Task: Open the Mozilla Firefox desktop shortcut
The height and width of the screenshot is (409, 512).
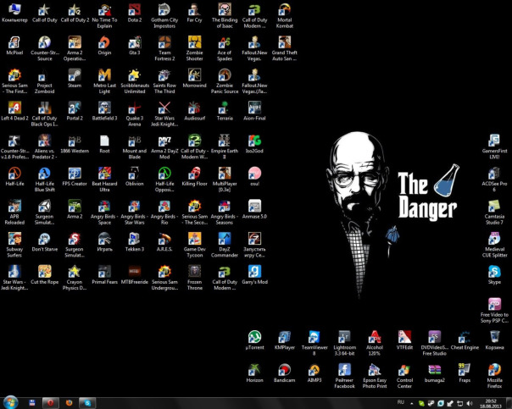Action: tap(494, 376)
